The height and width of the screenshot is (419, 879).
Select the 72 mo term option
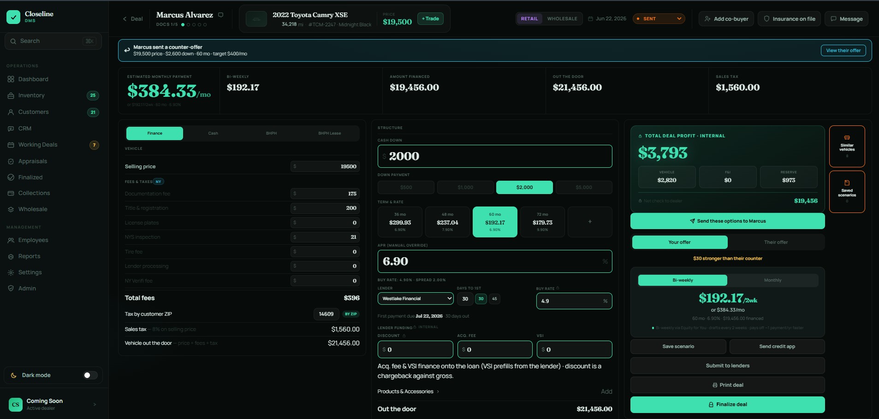tap(542, 222)
